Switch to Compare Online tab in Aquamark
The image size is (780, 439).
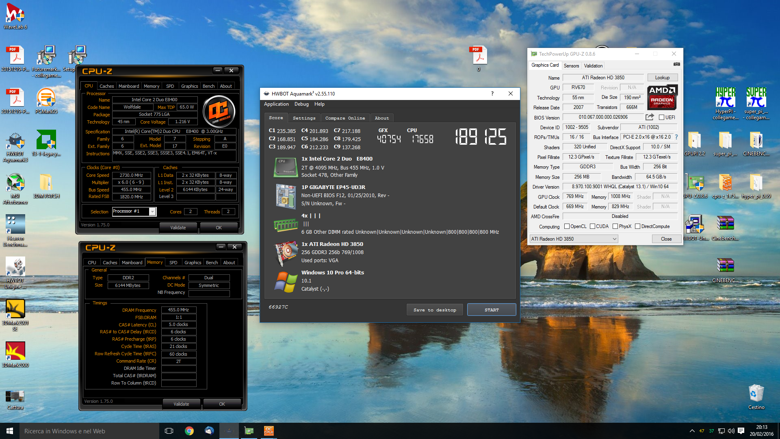(x=345, y=118)
